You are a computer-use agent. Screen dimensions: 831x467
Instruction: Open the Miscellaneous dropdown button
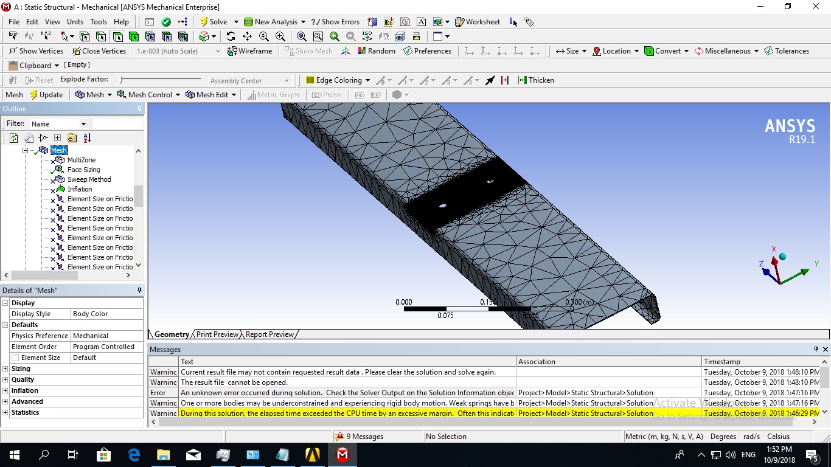click(x=726, y=51)
